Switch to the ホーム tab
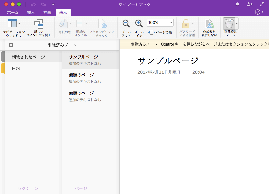The height and width of the screenshot is (194, 269). [13, 13]
